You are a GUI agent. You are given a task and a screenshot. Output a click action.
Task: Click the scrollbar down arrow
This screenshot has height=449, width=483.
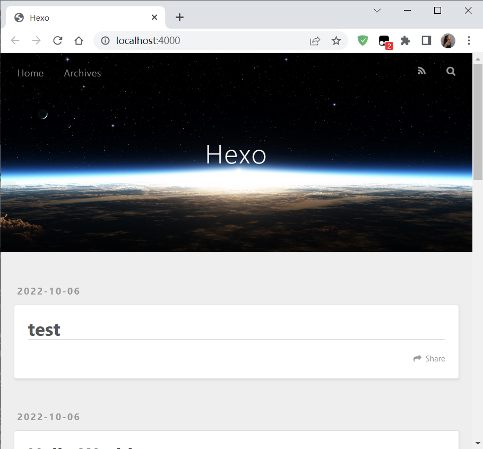(478, 444)
